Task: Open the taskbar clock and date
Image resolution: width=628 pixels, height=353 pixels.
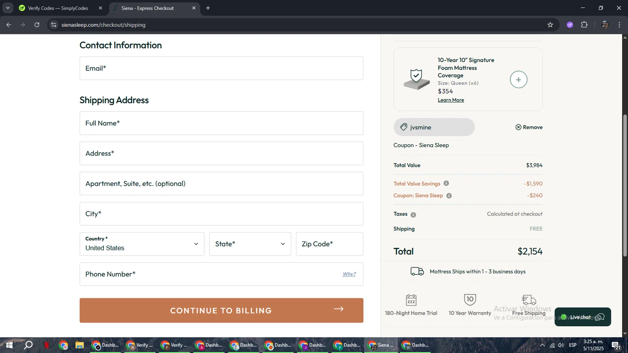Action: [x=593, y=345]
